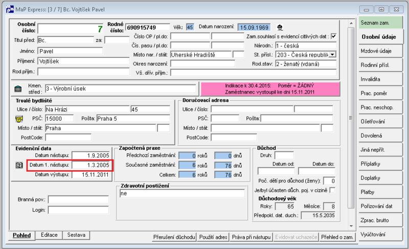Open the Mzdové údaje section
This screenshot has width=409, height=249.
point(380,51)
